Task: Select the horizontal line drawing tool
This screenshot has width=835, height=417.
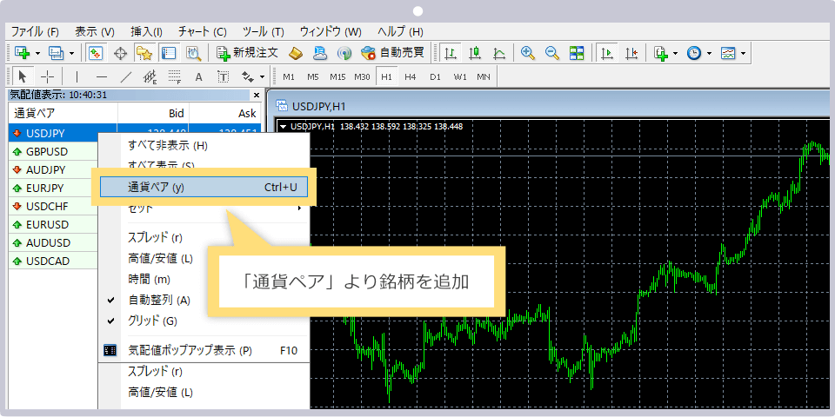Action: [101, 76]
